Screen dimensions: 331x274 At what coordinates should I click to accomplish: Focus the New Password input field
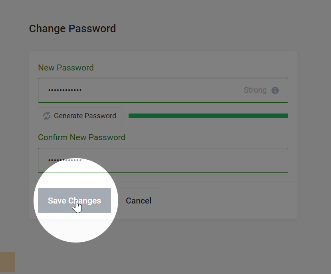(x=163, y=90)
